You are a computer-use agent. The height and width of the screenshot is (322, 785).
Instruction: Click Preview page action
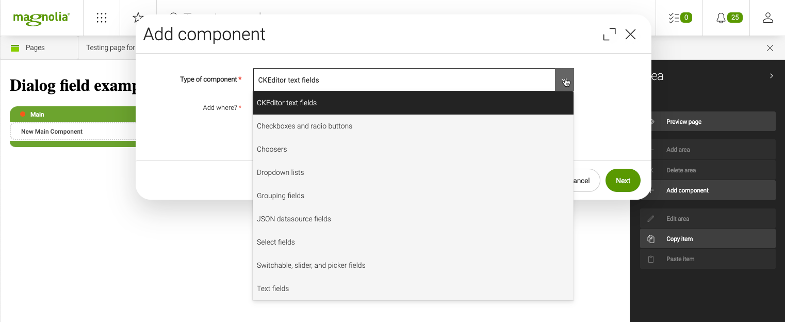(708, 122)
